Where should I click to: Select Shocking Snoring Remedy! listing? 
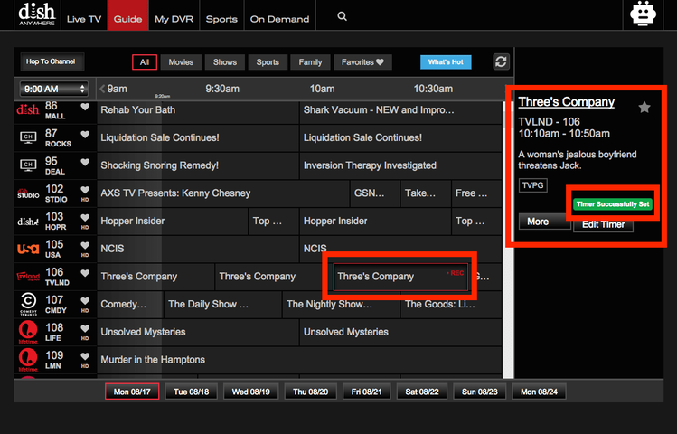198,165
